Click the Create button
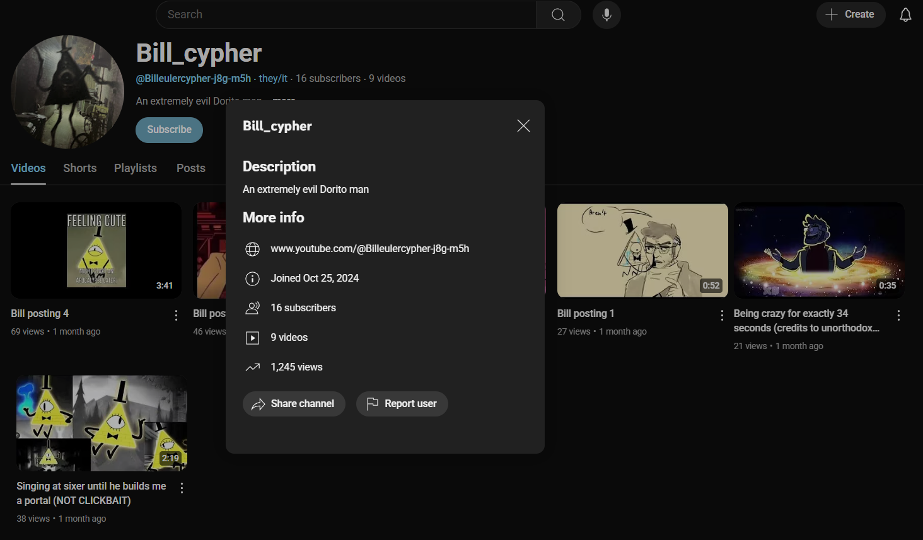 click(x=850, y=14)
